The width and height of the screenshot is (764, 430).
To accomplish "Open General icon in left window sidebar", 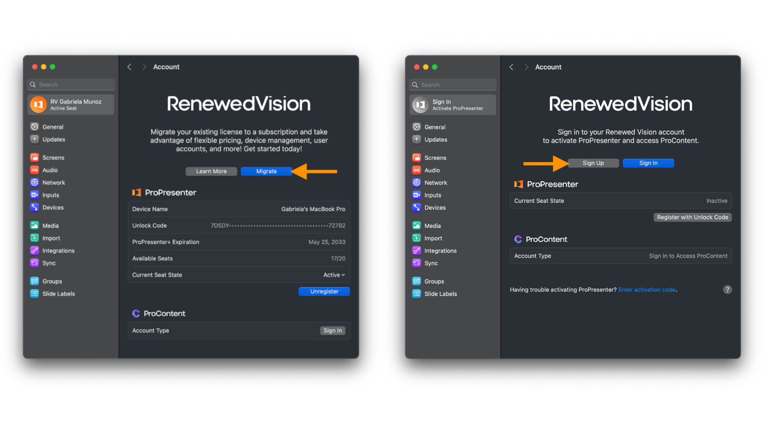I will click(x=35, y=127).
